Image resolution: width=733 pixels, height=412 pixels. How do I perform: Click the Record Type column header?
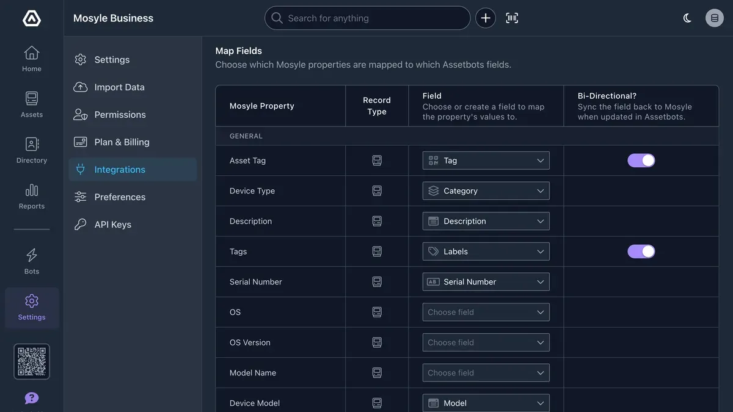tap(377, 106)
